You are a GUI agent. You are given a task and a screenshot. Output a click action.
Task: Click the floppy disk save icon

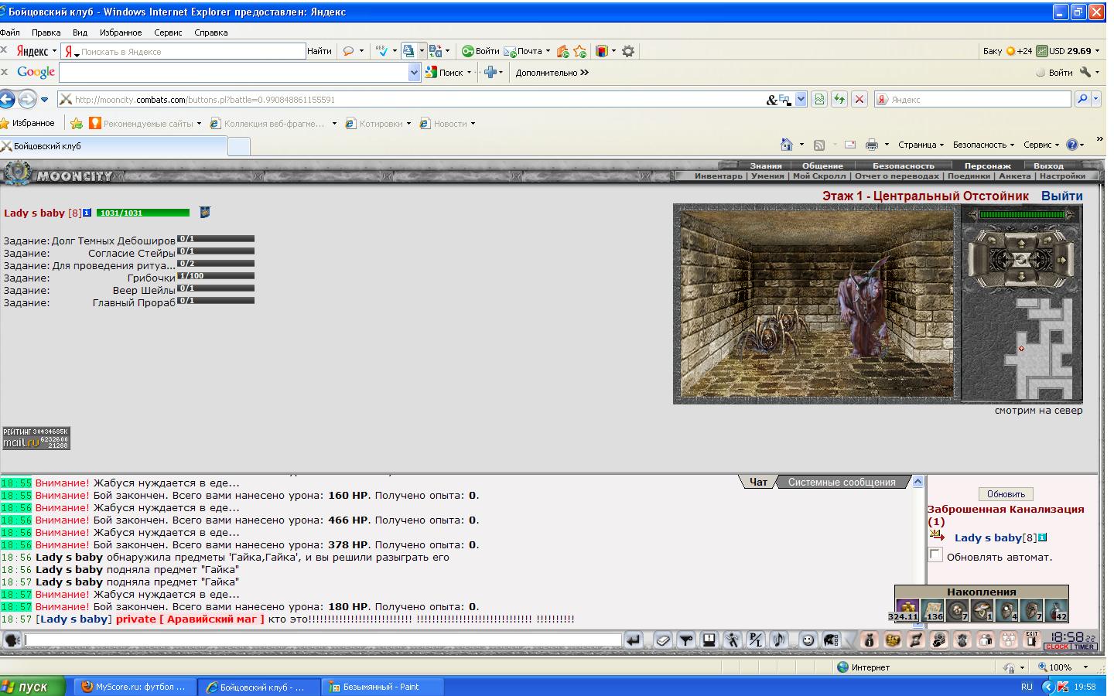(x=709, y=640)
